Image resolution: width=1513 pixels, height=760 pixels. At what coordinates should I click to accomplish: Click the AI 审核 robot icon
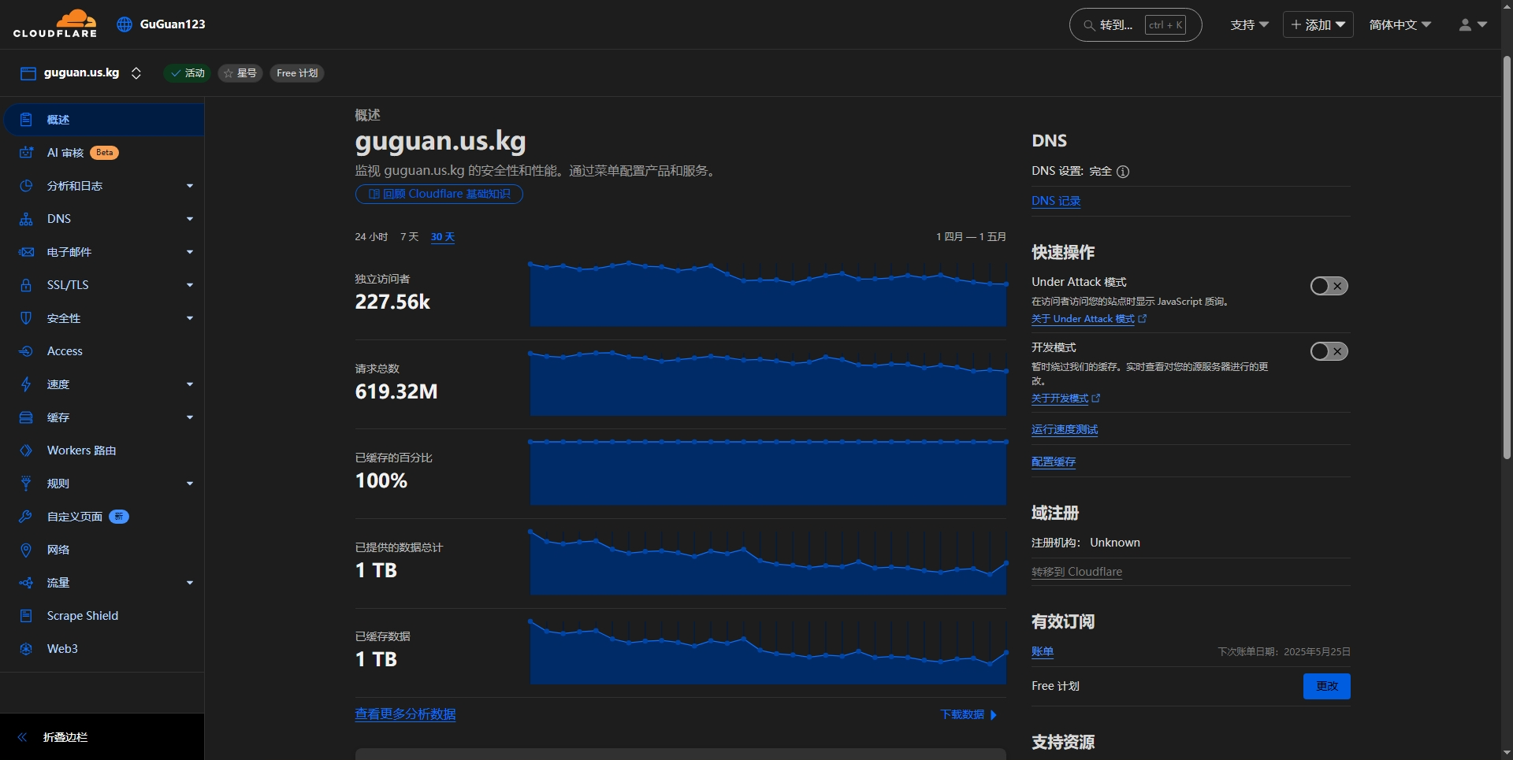(26, 153)
